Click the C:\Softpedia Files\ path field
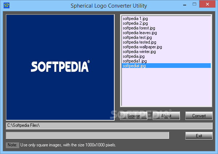Screen dimensions: 218x154 click(109, 126)
